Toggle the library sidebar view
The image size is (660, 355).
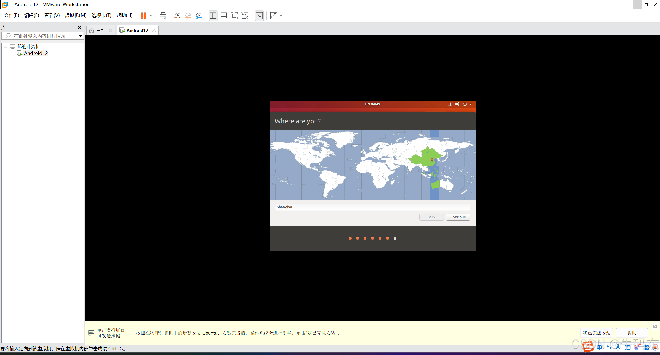[x=213, y=15]
